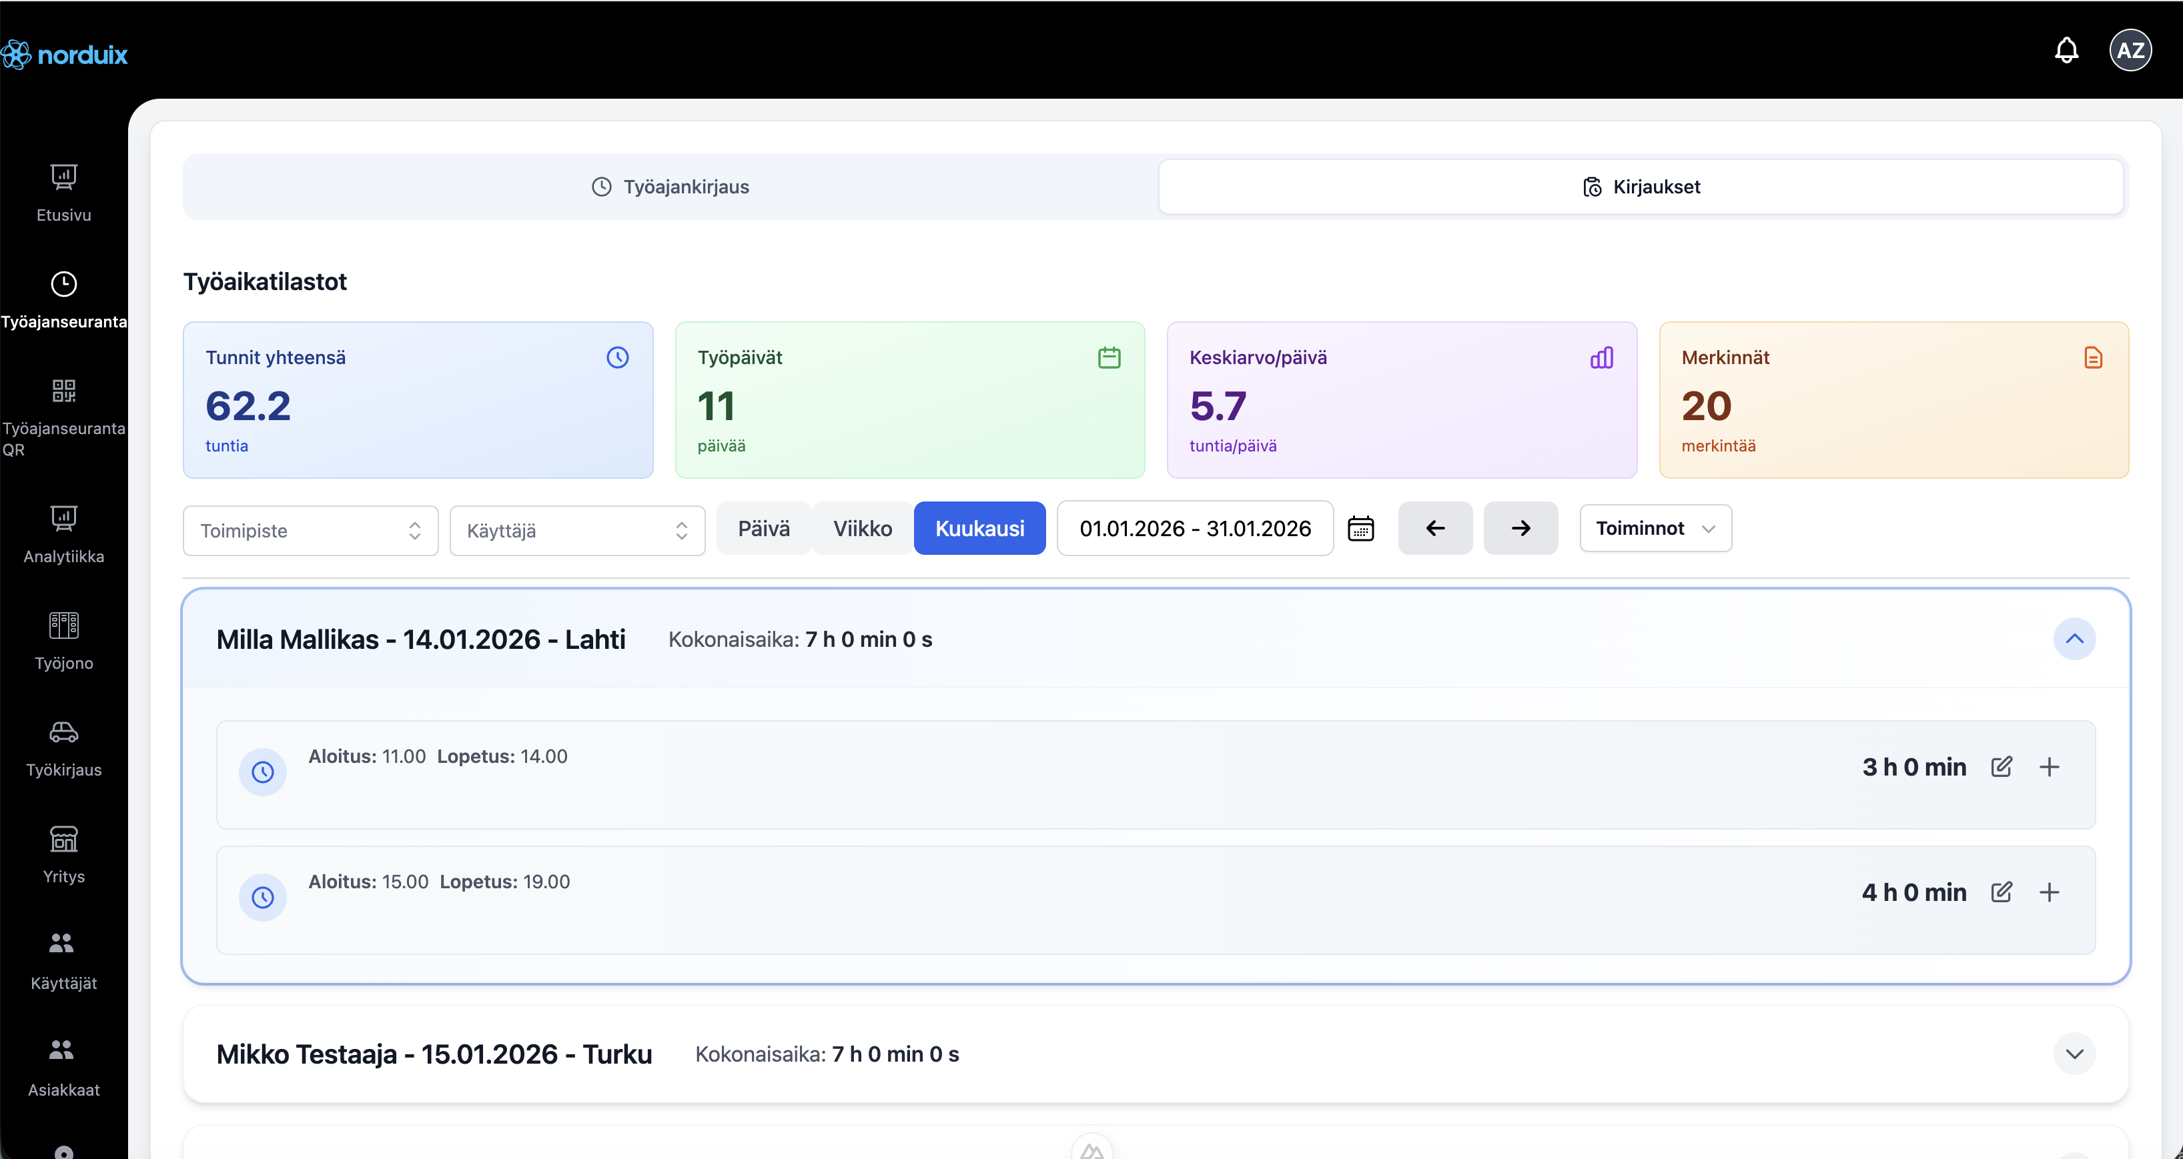Screen dimensions: 2183x1159
Task: Open the Käyttäjä dropdown
Action: tap(576, 531)
